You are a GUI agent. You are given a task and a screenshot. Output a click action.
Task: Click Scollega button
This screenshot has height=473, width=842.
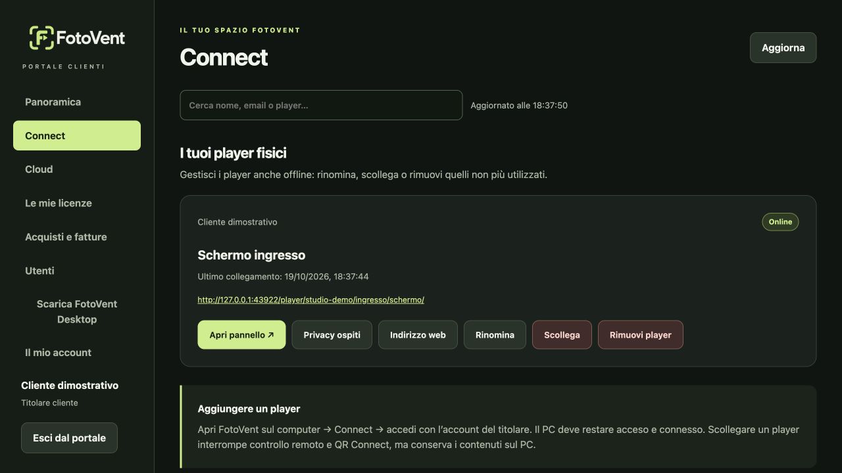click(x=562, y=335)
